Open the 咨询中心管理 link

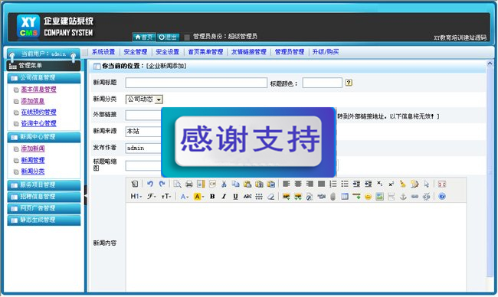39,123
